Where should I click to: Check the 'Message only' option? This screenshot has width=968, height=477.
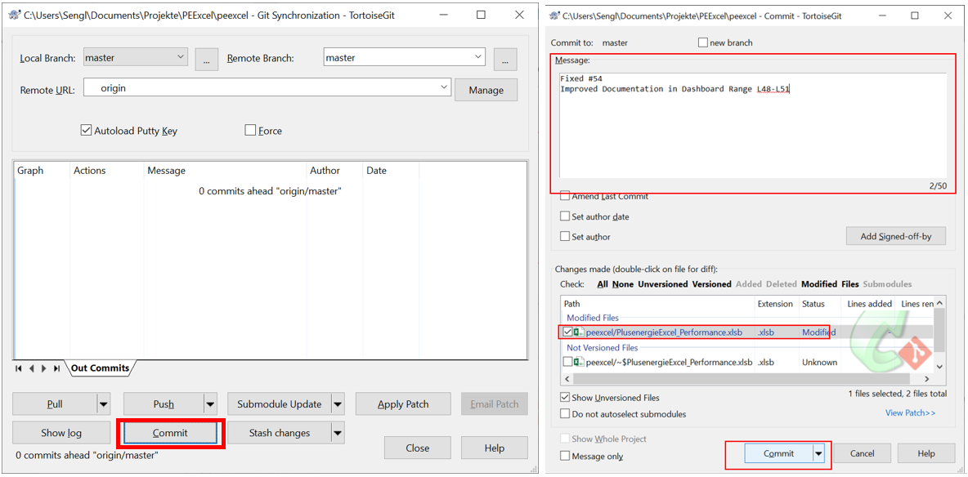pyautogui.click(x=564, y=456)
